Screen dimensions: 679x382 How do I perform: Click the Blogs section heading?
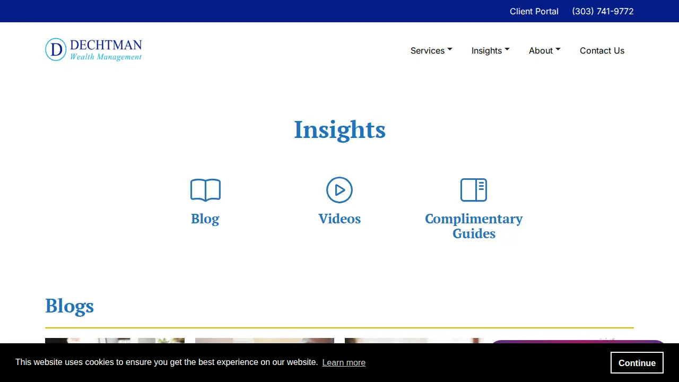coord(69,306)
